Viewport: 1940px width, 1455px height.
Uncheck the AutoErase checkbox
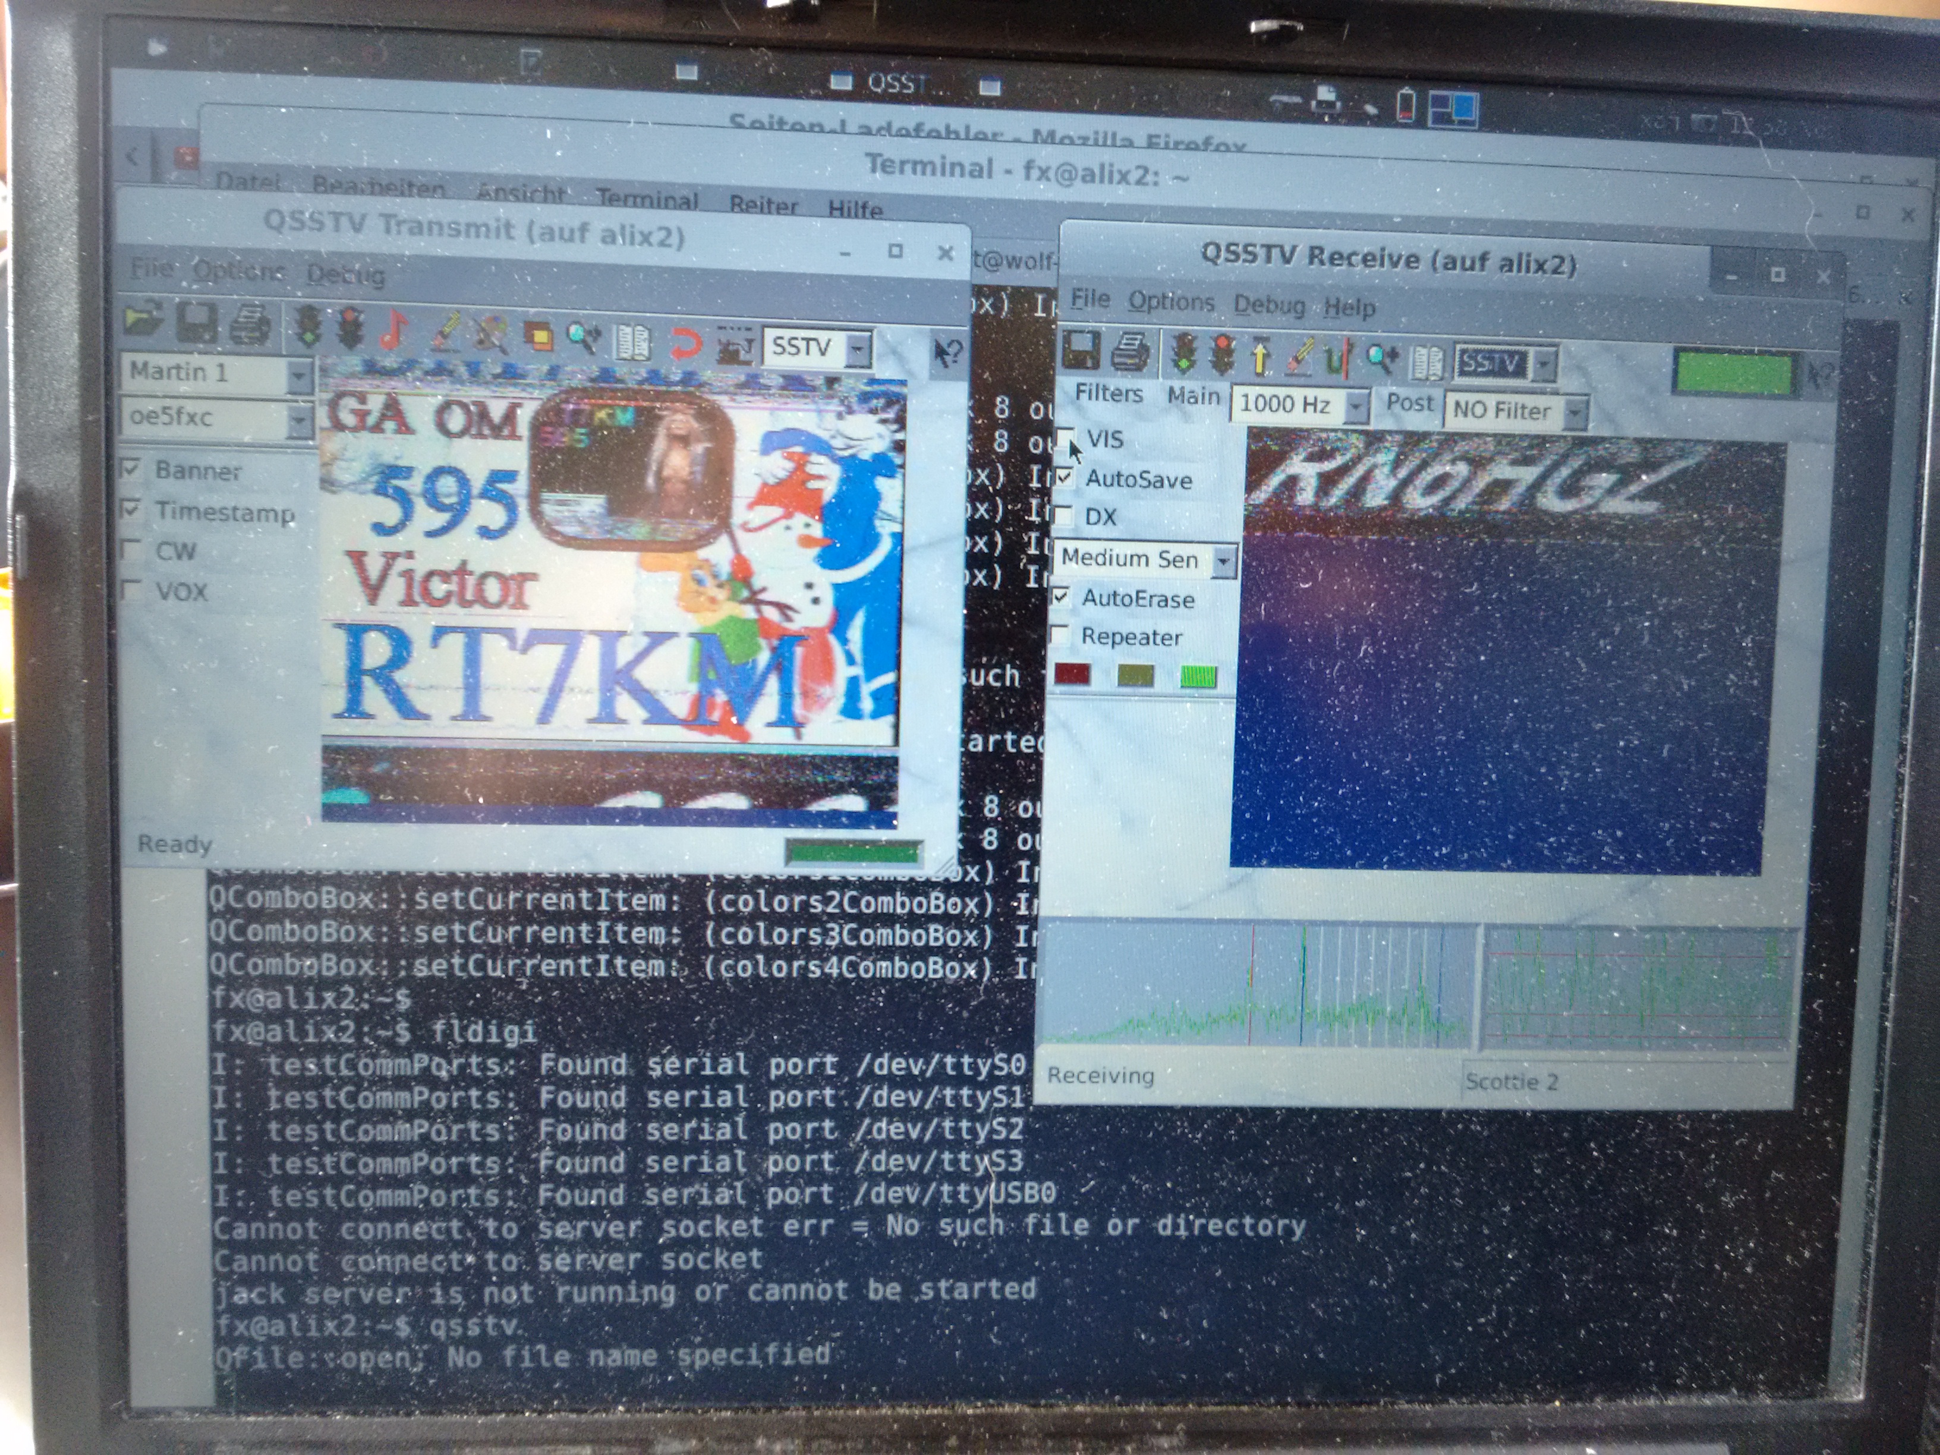click(1060, 597)
